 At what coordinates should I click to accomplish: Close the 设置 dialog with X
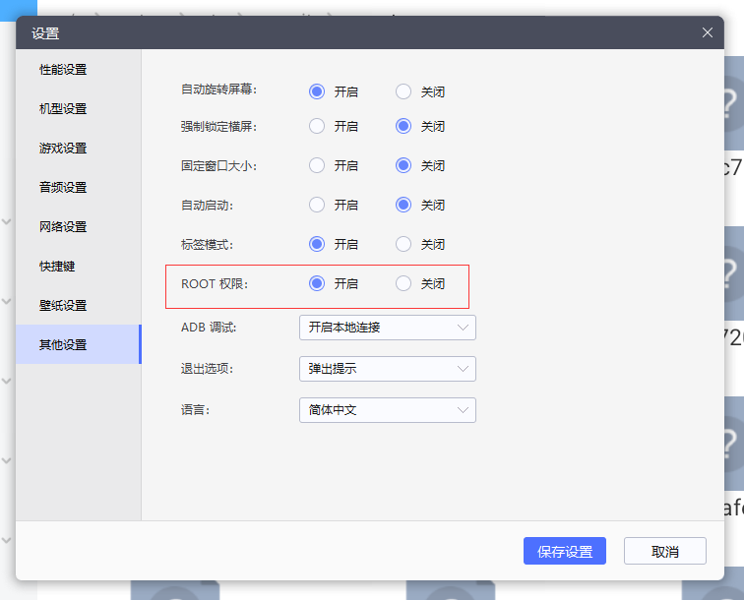coord(708,32)
